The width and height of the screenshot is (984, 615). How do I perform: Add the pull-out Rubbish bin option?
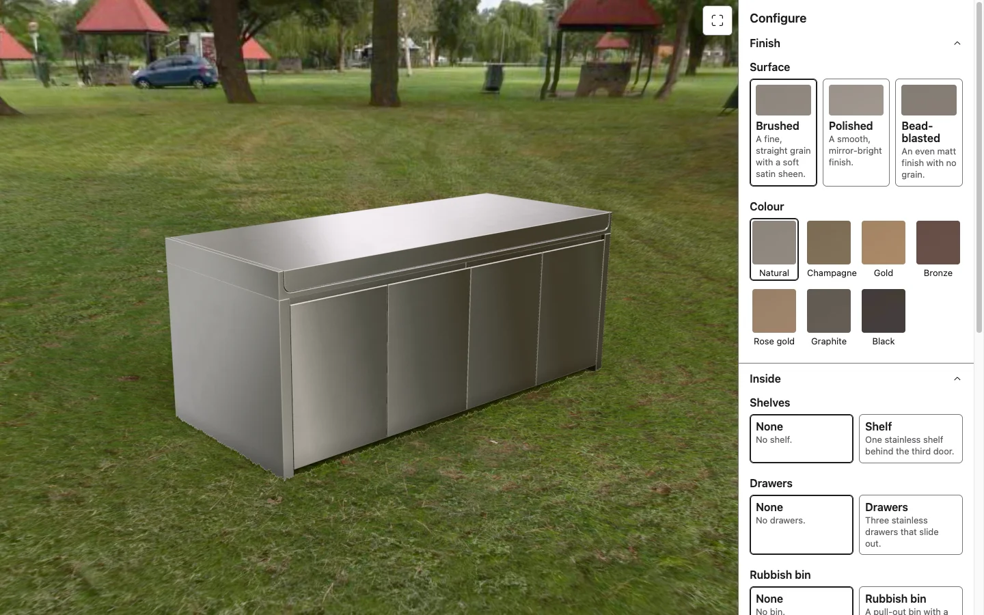[x=911, y=601]
